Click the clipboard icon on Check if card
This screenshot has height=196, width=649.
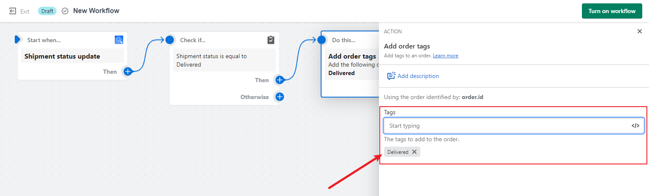coord(271,40)
